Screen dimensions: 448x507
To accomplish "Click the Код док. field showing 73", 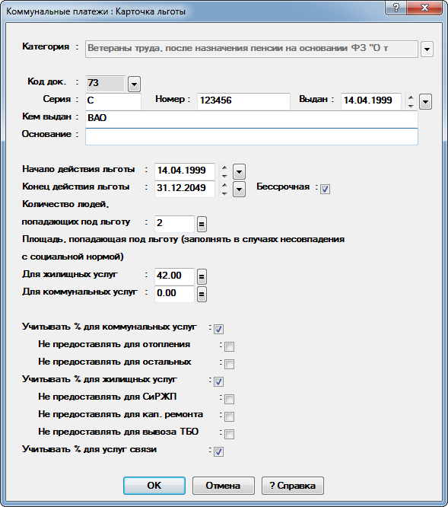I will 105,84.
